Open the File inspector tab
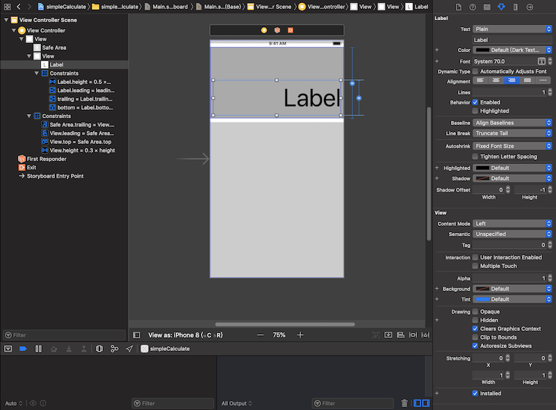 458,6
